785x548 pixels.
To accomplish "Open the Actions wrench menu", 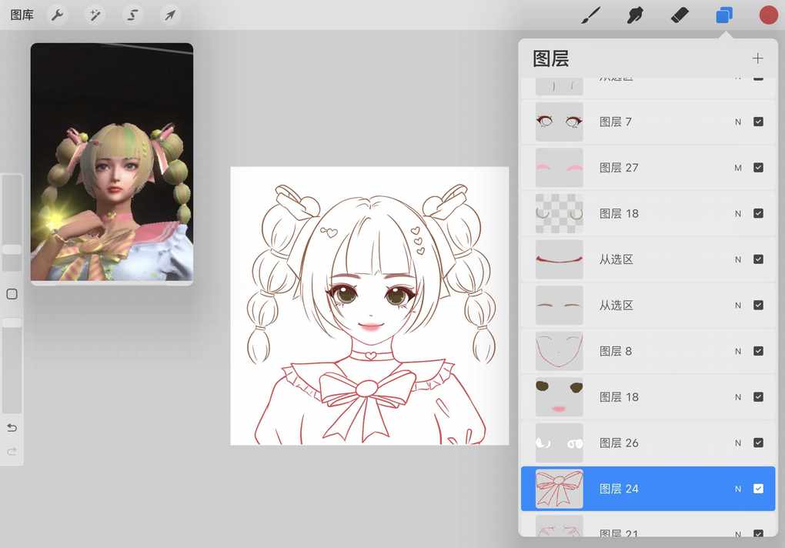I will pyautogui.click(x=58, y=15).
